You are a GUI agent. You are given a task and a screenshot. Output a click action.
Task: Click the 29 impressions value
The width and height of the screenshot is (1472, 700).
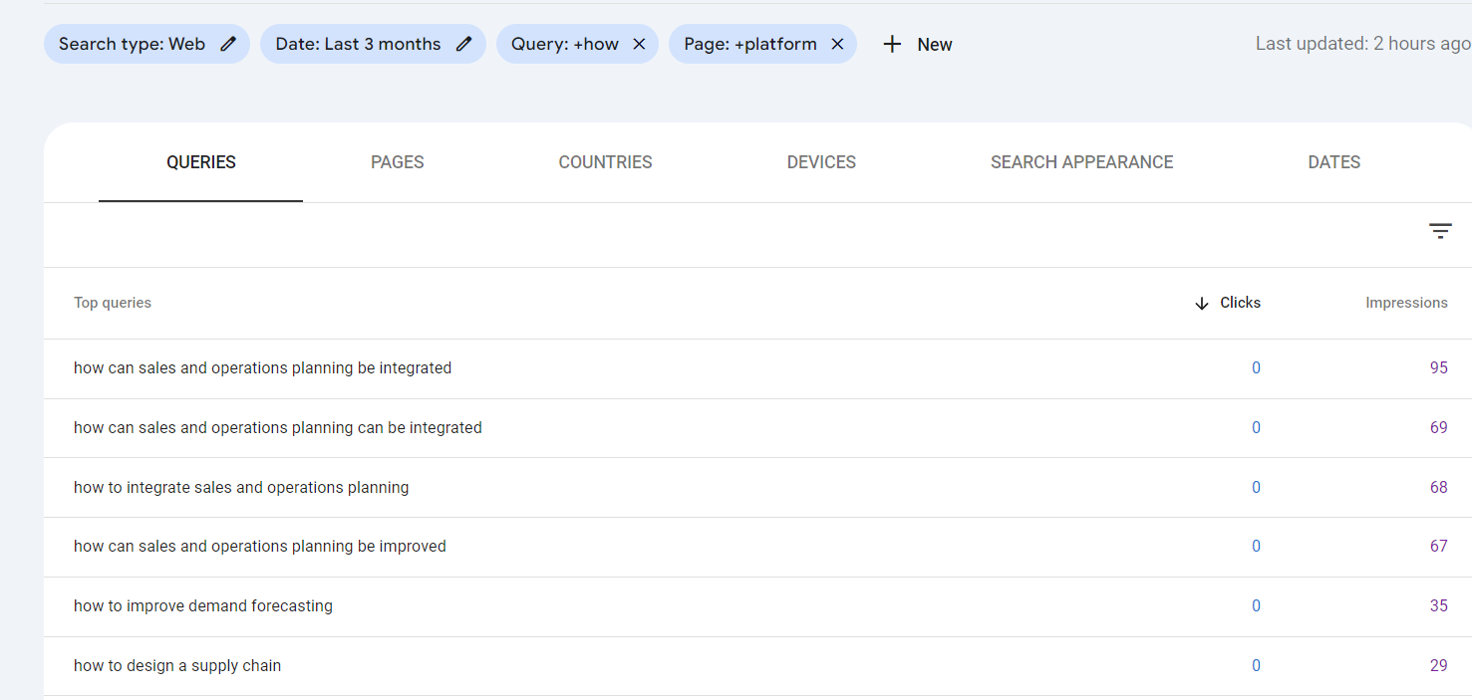tap(1438, 666)
